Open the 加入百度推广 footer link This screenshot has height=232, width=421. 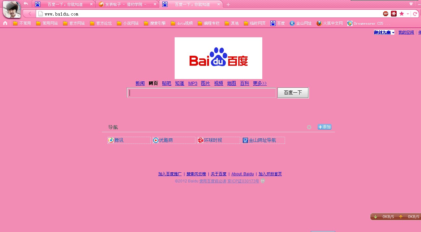coord(170,174)
